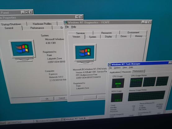The image size is (172, 129).
Task: Click the NT Diagnostics title bar icon
Action: [66, 23]
